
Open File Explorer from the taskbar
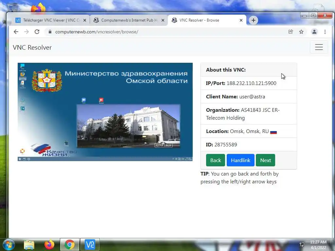[x=29, y=244]
